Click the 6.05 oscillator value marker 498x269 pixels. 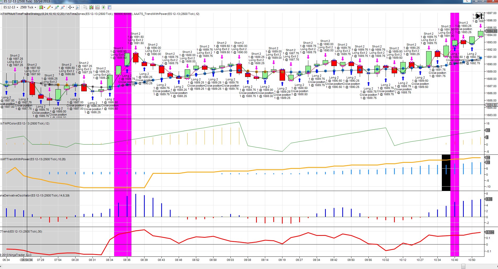tap(489, 199)
